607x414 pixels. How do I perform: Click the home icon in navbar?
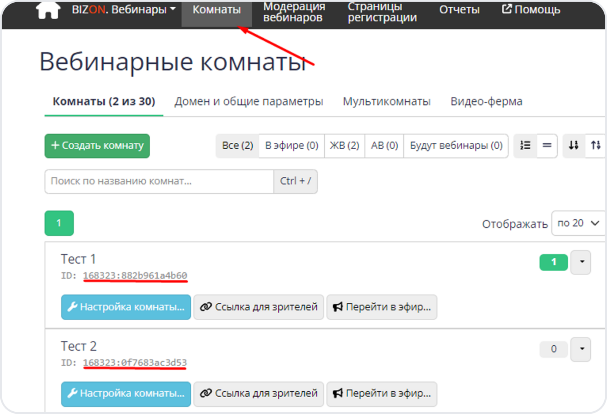pos(48,10)
